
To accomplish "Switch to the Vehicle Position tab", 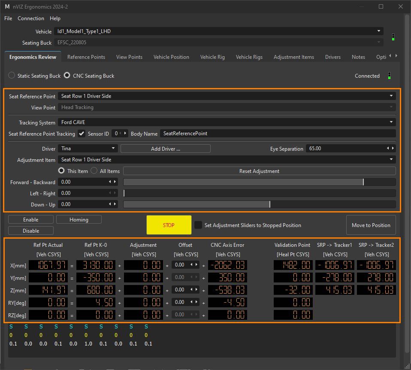I will [172, 57].
